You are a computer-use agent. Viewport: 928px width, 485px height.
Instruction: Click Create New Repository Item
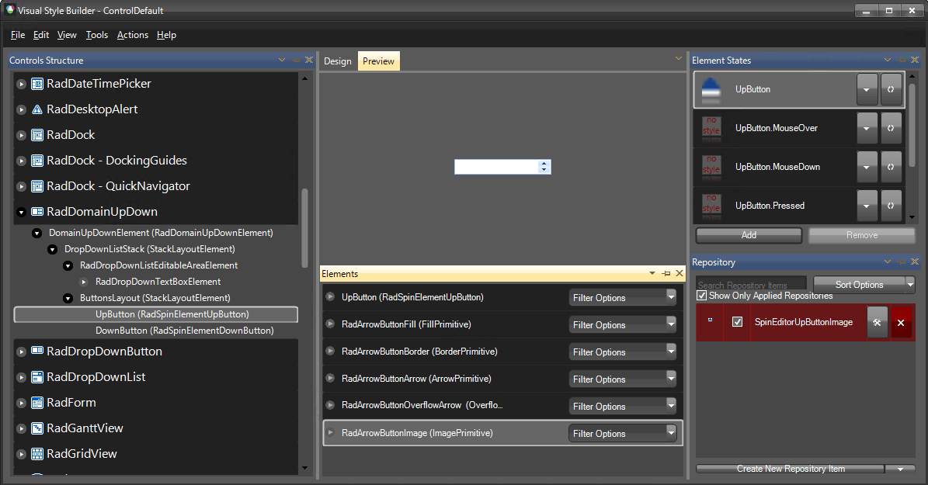tap(790, 469)
